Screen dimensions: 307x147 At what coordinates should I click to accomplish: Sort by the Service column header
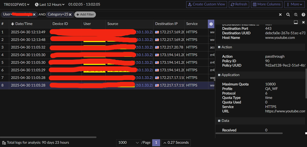click(x=192, y=24)
